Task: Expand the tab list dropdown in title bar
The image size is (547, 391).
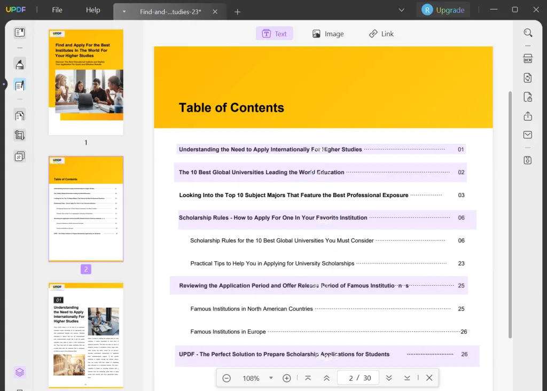Action: click(402, 10)
